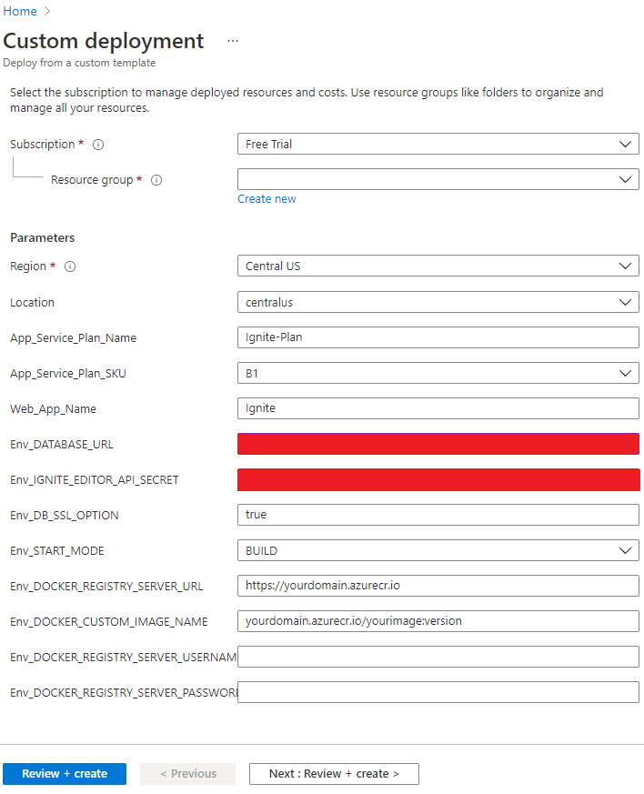The width and height of the screenshot is (644, 794).
Task: Click the 'Deploy from a custom template' subtitle
Action: click(79, 63)
